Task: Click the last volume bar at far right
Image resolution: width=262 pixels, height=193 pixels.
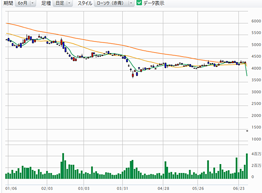Action: point(247,166)
